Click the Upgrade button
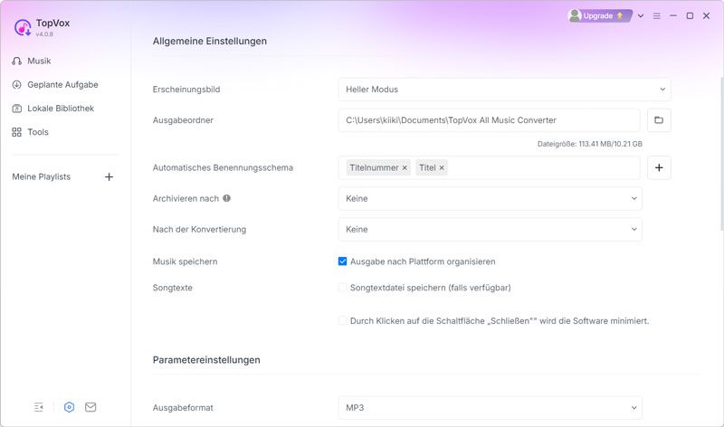 click(605, 15)
